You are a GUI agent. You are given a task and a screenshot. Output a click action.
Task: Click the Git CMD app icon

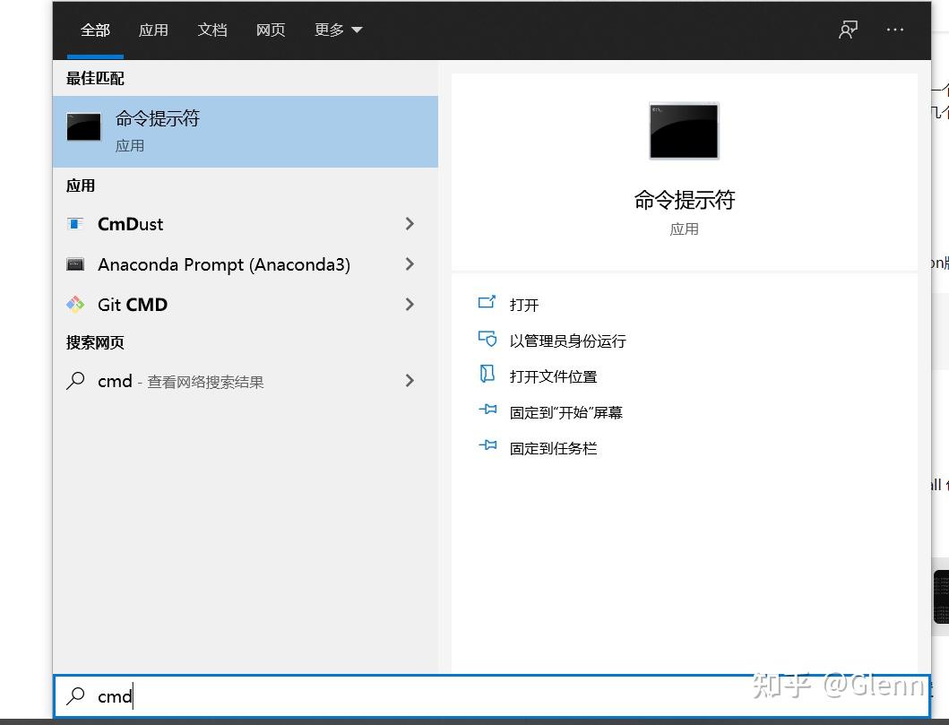(75, 305)
